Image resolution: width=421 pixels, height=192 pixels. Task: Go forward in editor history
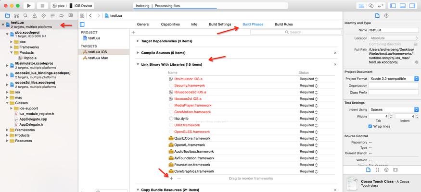(x=99, y=15)
